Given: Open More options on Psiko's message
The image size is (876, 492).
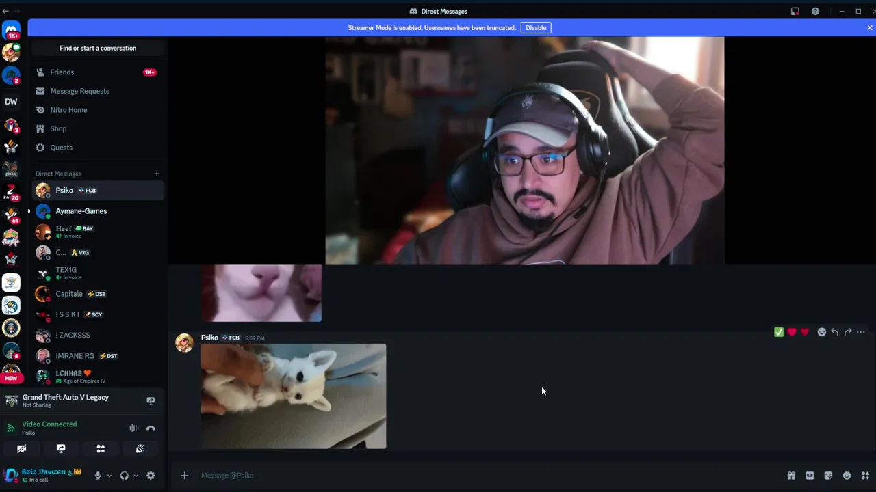Looking at the screenshot, I should pos(860,332).
